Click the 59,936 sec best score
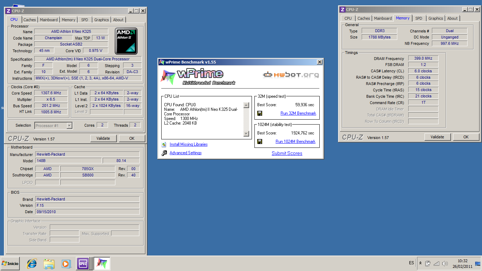This screenshot has width=482, height=271. [x=305, y=105]
